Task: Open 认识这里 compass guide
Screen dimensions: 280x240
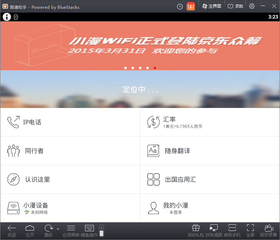Action: coord(70,180)
